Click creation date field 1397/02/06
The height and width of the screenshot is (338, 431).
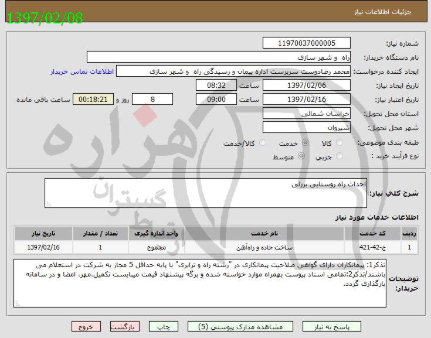pyautogui.click(x=307, y=85)
